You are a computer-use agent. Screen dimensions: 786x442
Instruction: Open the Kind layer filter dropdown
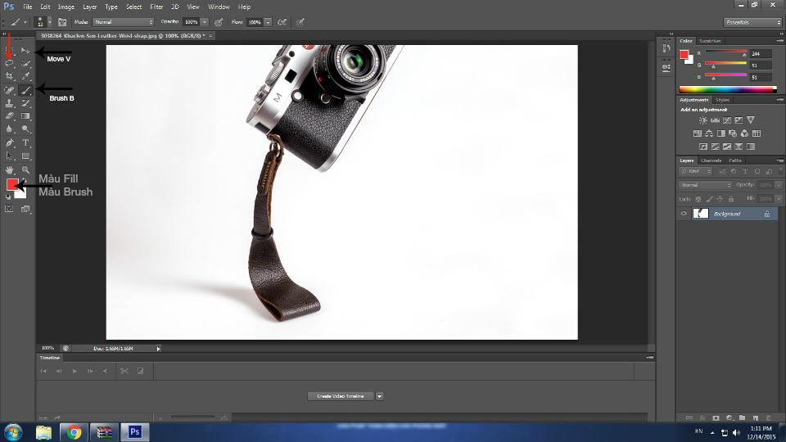point(696,171)
